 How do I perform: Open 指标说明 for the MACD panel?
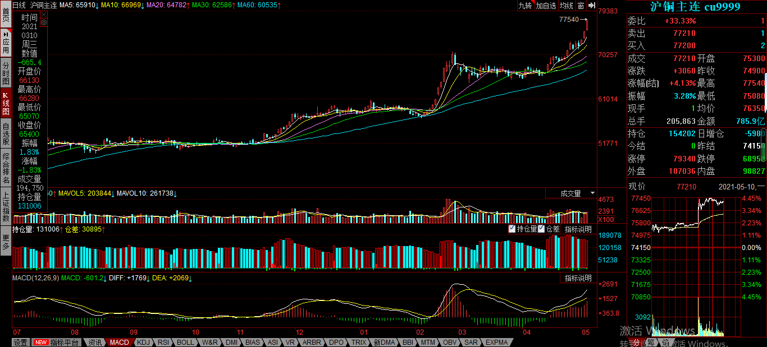578,278
